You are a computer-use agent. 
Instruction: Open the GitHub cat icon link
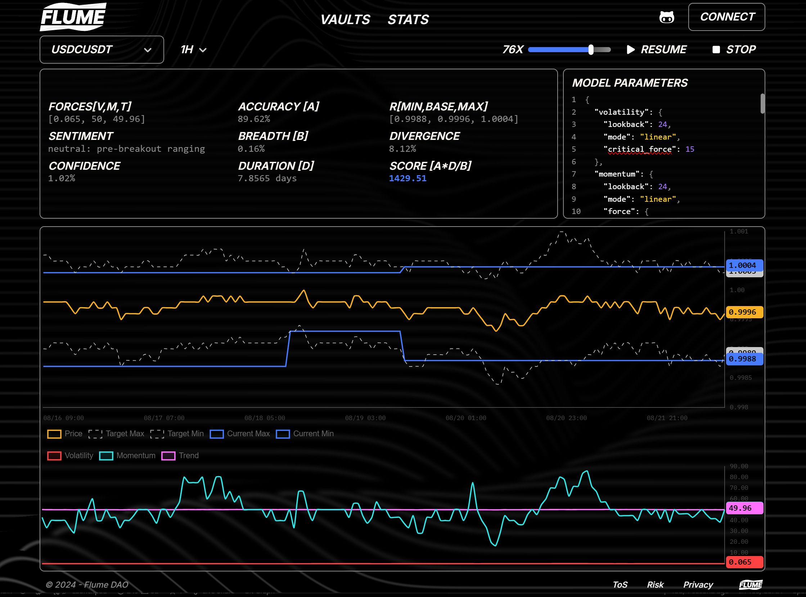[666, 17]
